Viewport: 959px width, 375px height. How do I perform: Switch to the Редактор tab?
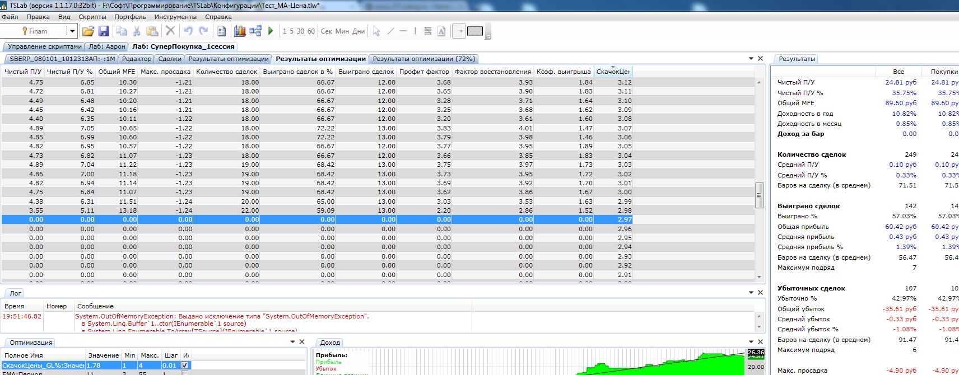pos(137,59)
